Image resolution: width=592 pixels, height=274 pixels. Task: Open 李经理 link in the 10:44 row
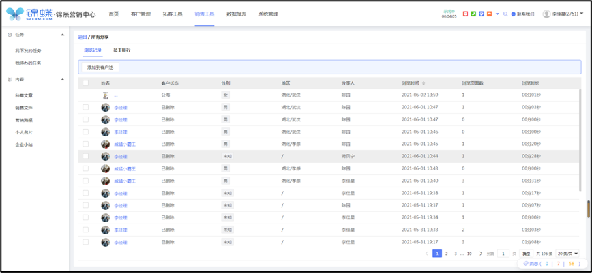click(121, 156)
